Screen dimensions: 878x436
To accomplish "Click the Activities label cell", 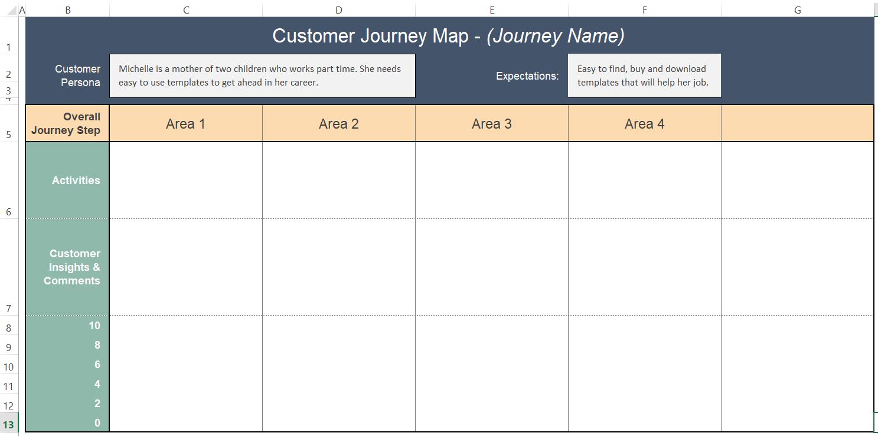I will (67, 181).
